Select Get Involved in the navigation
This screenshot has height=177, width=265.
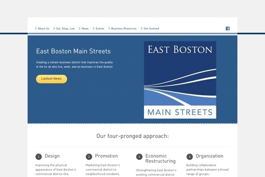(x=151, y=29)
